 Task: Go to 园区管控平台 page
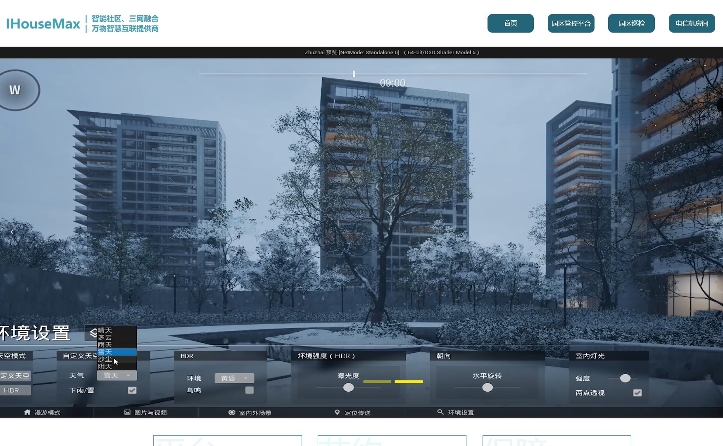pos(571,24)
